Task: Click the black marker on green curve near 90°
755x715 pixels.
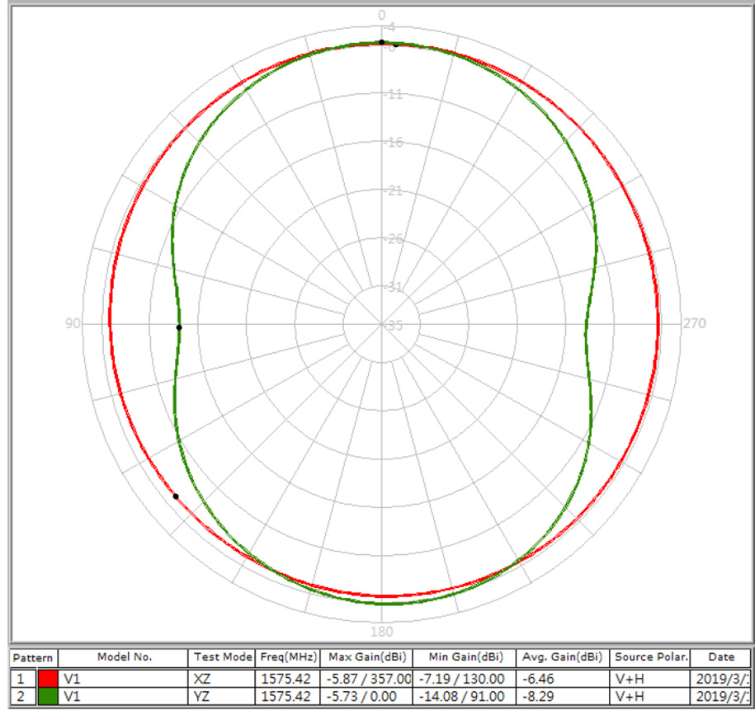Action: pos(179,327)
